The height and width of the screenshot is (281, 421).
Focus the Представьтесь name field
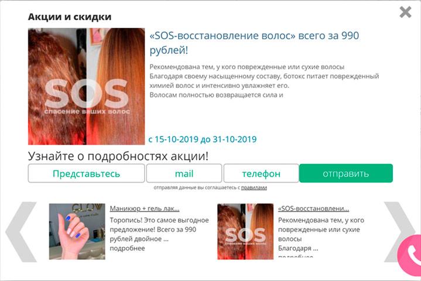pyautogui.click(x=86, y=173)
